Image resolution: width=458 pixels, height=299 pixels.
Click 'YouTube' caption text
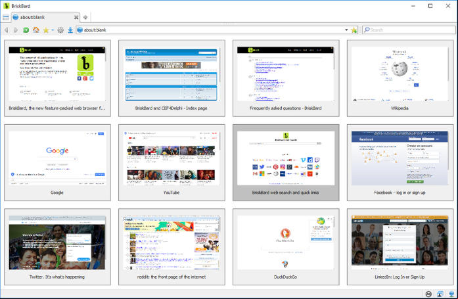coord(171,193)
